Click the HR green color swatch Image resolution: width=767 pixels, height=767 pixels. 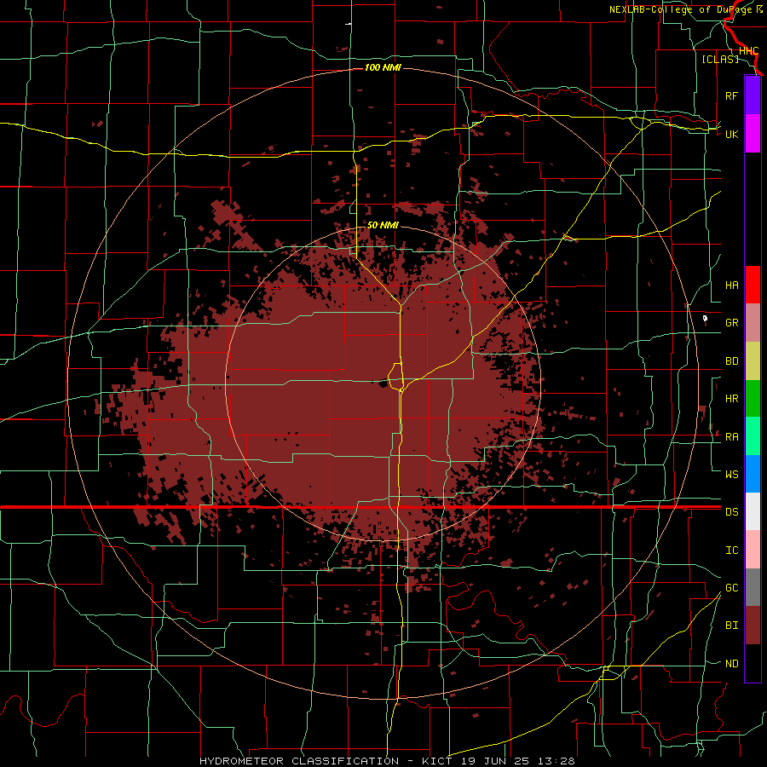[x=753, y=398]
